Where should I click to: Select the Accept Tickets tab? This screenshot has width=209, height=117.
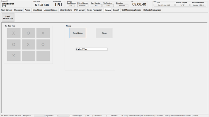click(x=51, y=10)
